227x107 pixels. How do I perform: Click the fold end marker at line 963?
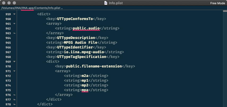[14, 33]
